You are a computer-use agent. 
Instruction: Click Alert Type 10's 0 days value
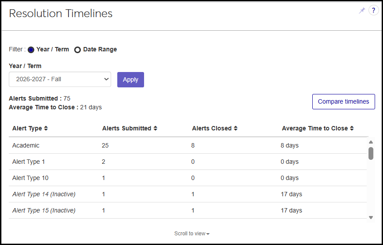pyautogui.click(x=289, y=178)
